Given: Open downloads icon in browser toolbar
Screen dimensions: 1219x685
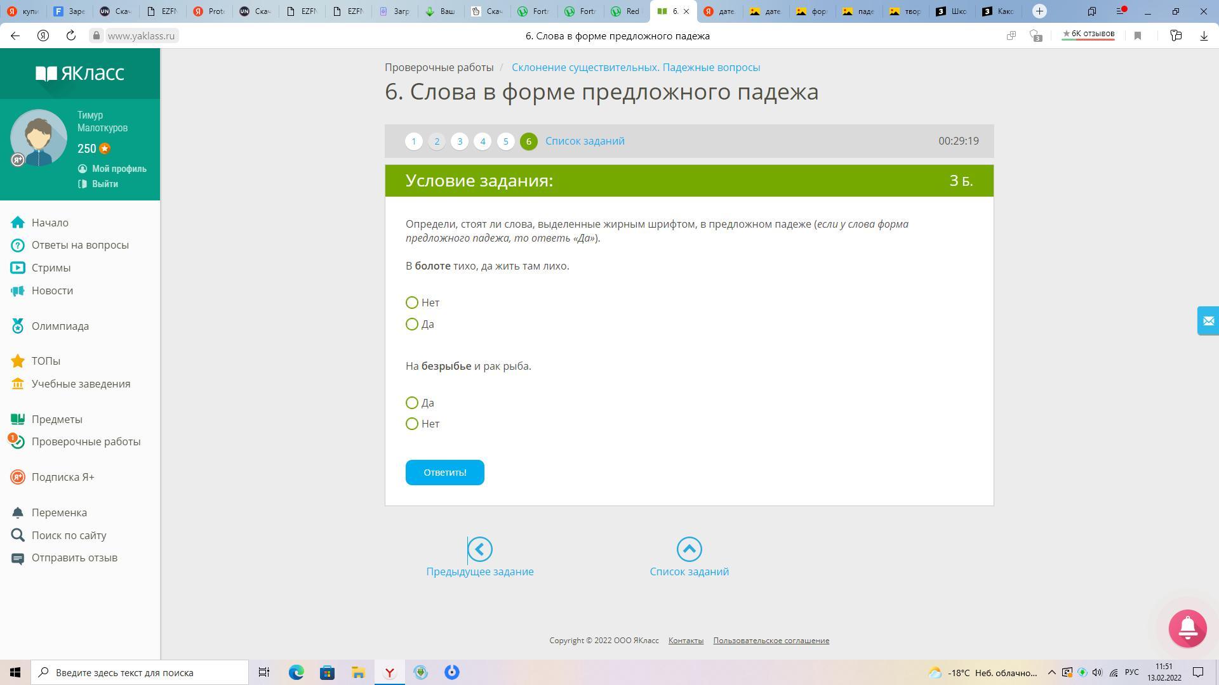Looking at the screenshot, I should pyautogui.click(x=1203, y=36).
